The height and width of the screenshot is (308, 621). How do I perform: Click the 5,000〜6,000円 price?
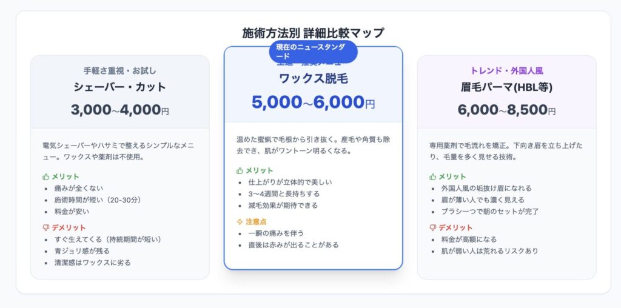313,102
